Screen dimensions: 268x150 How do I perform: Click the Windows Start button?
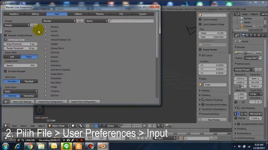[5, 146]
